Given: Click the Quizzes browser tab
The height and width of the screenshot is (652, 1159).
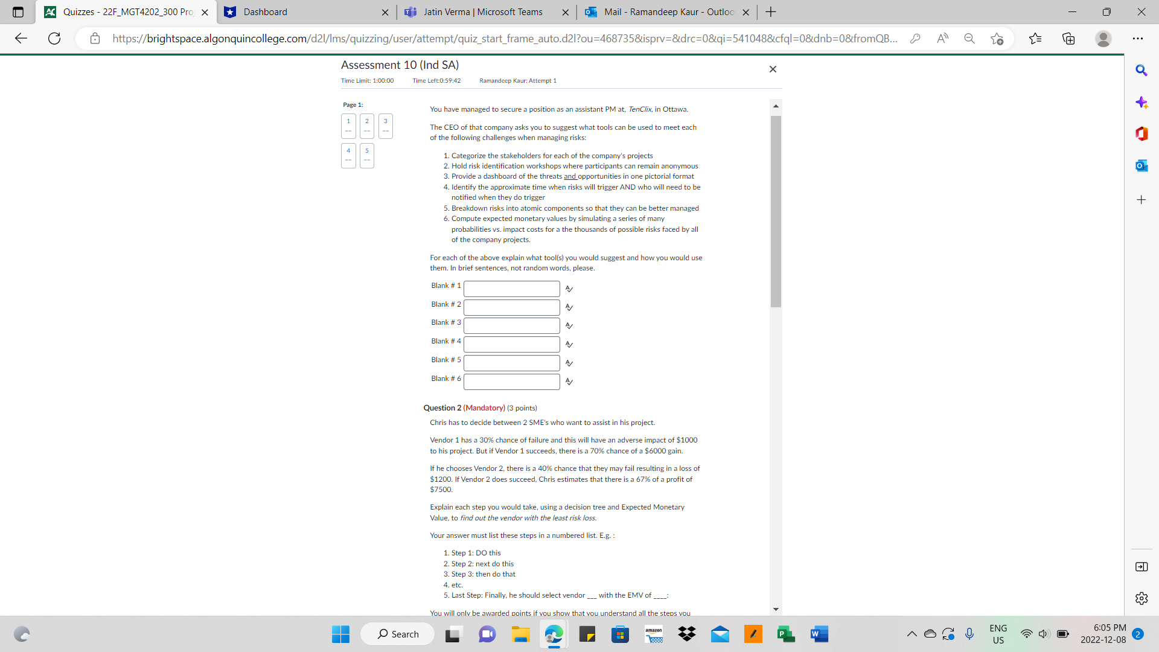Looking at the screenshot, I should (x=121, y=12).
